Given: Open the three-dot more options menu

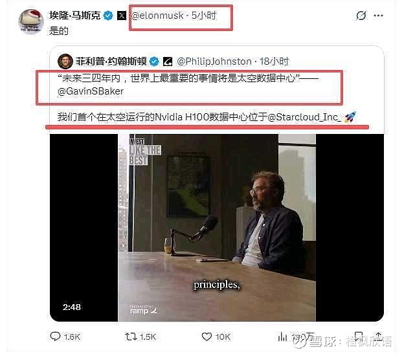Looking at the screenshot, I should coord(378,16).
